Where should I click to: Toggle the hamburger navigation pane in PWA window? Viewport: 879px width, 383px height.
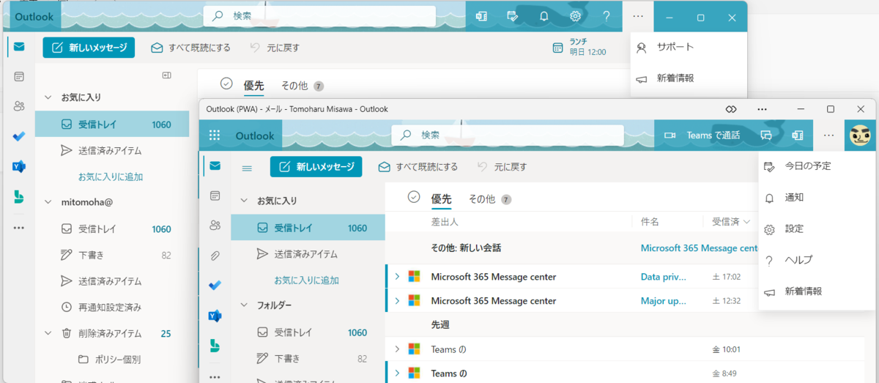[247, 168]
